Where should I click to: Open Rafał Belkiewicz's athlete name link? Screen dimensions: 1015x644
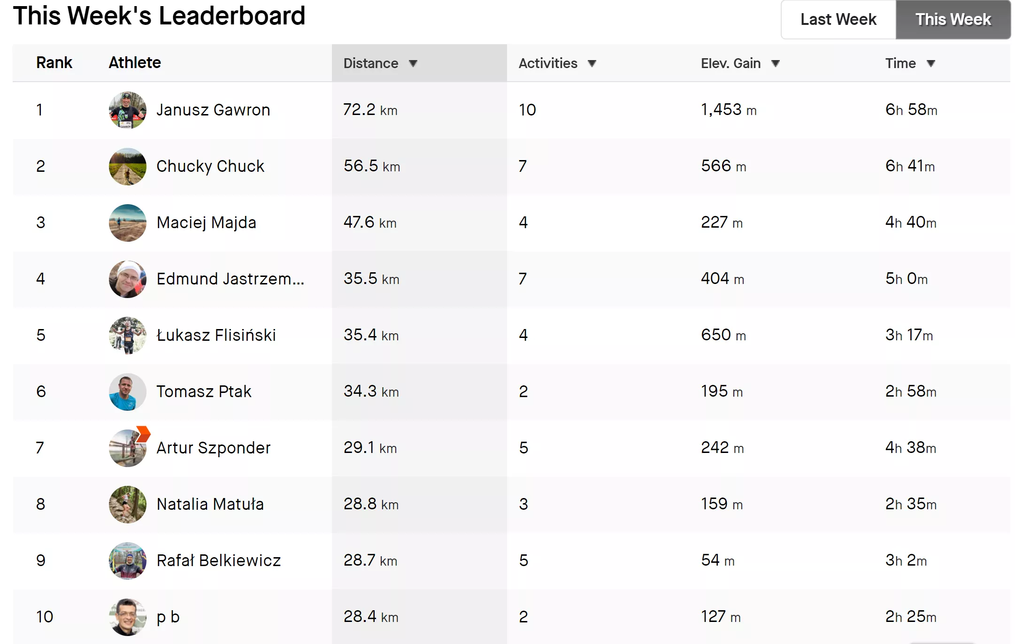click(218, 560)
